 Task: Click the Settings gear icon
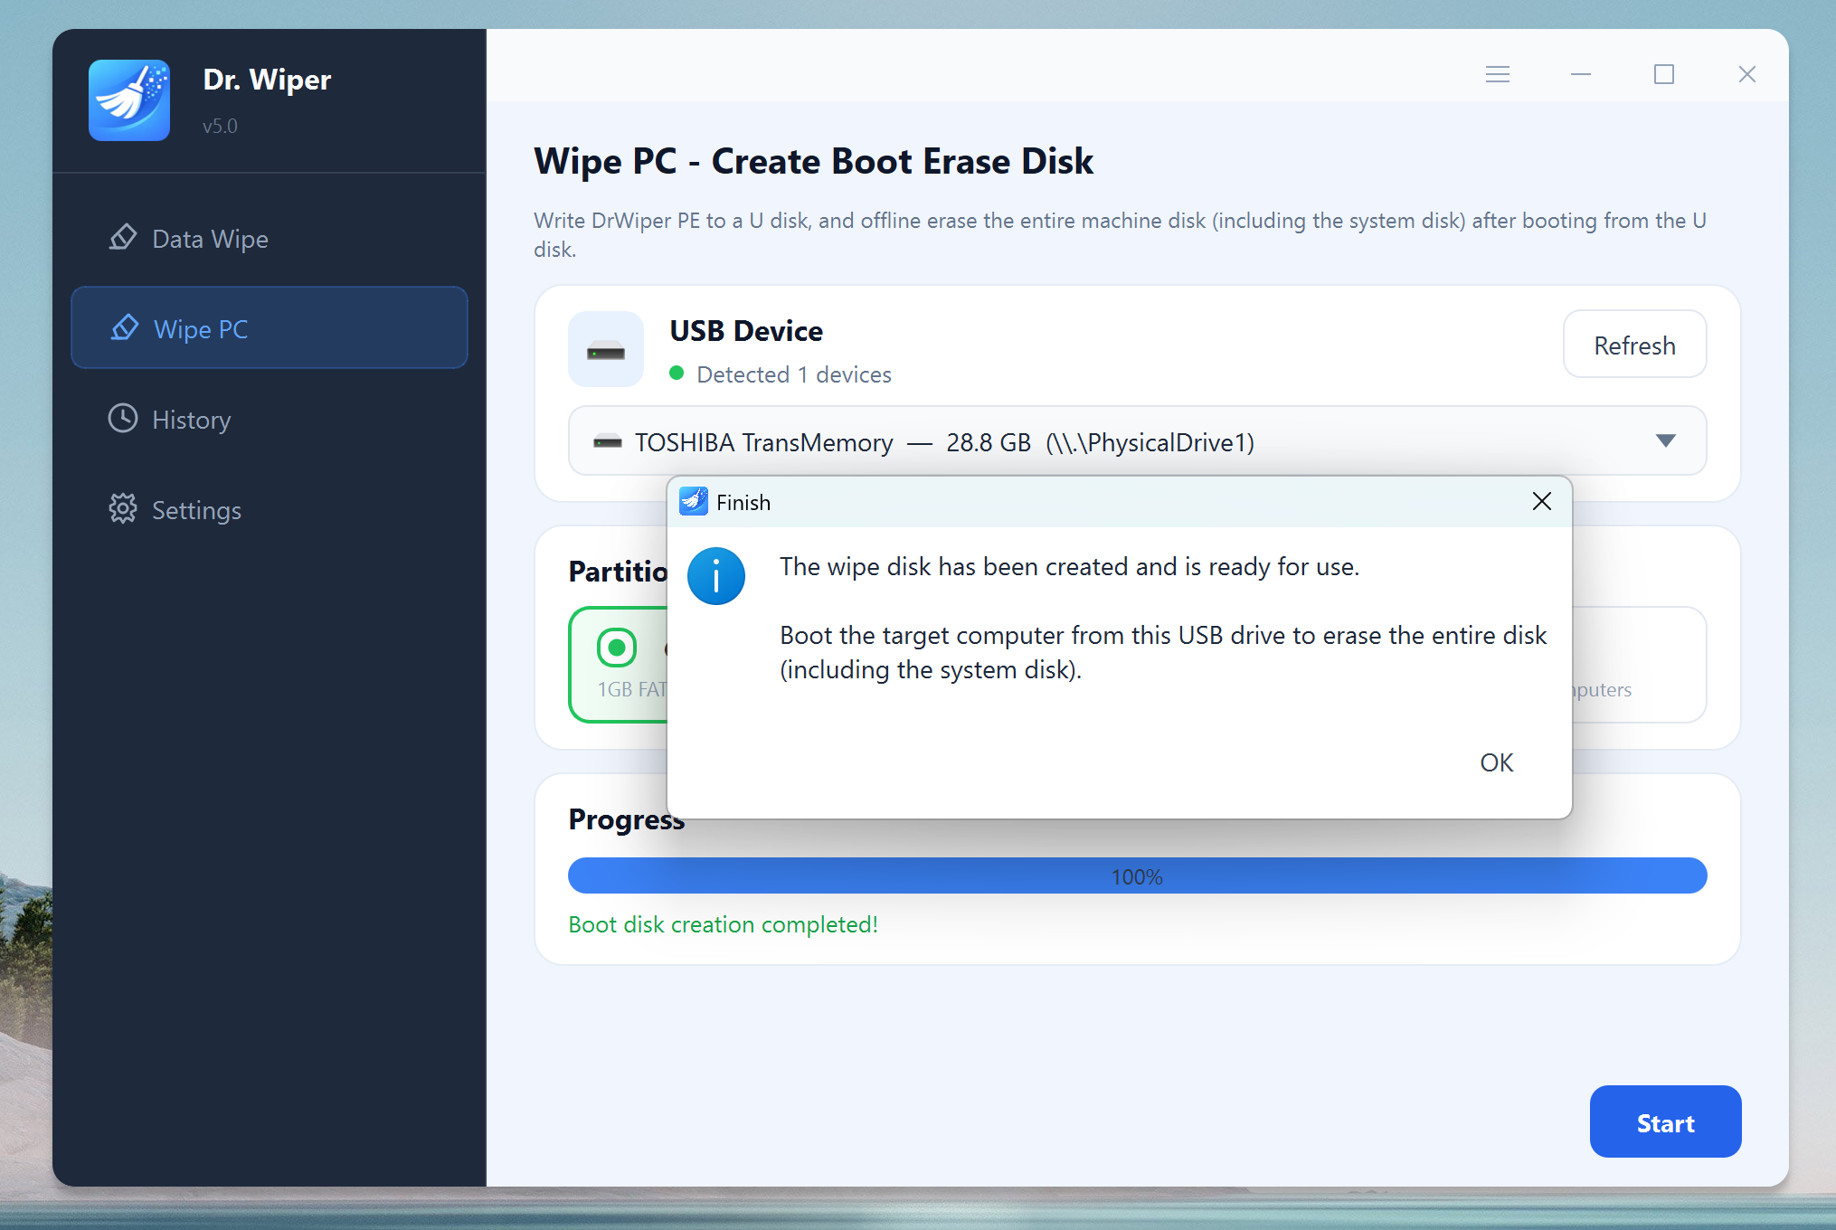(x=123, y=509)
